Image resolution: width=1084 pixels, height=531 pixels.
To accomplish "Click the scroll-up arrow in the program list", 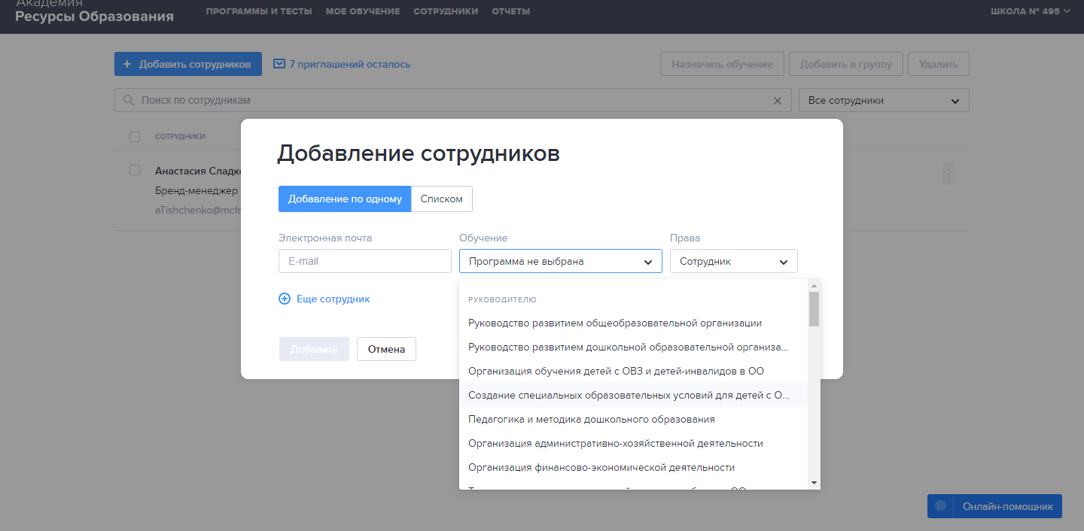I will pos(814,286).
